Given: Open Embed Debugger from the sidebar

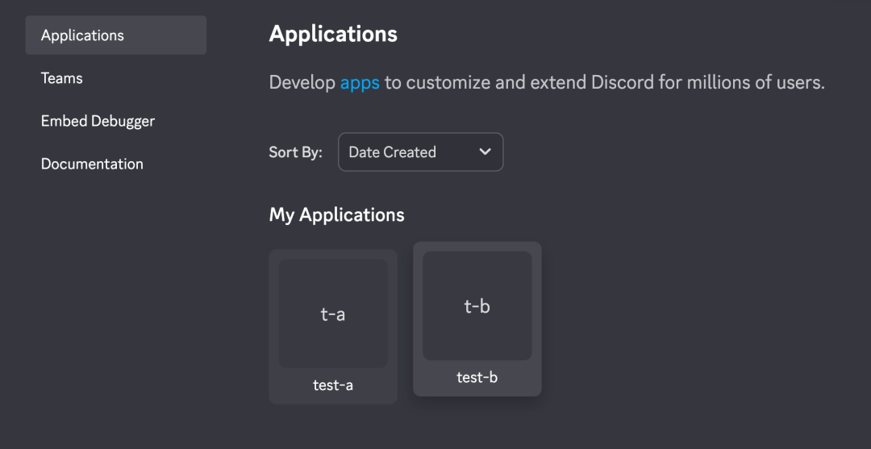Looking at the screenshot, I should 98,121.
